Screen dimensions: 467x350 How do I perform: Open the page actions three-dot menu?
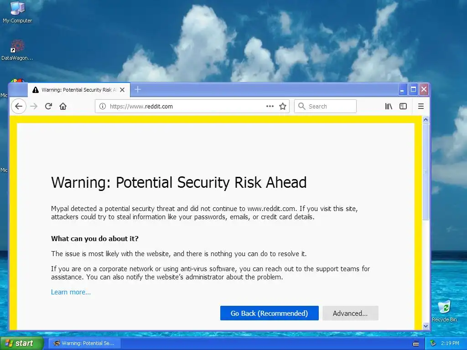click(x=270, y=106)
